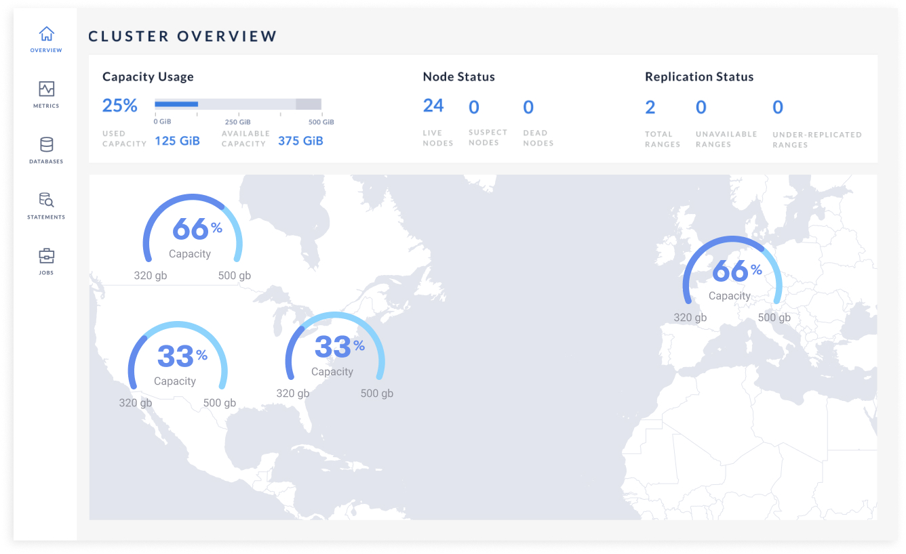Viewport: 906px width, 554px height.
Task: Click the unavailable ranges count
Action: pos(701,107)
